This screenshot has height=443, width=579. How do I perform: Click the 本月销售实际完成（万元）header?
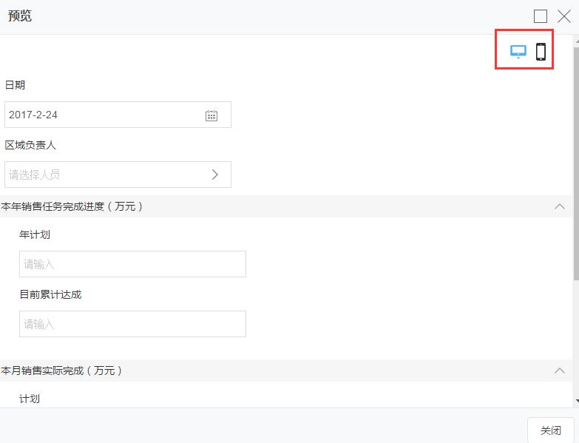62,371
